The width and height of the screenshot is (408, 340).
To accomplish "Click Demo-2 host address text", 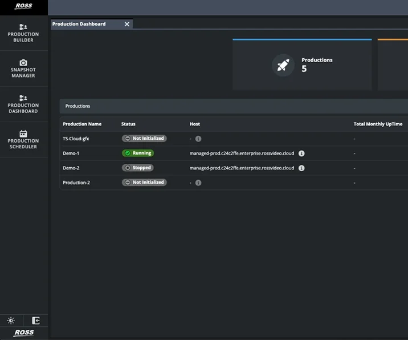I will click(x=242, y=168).
